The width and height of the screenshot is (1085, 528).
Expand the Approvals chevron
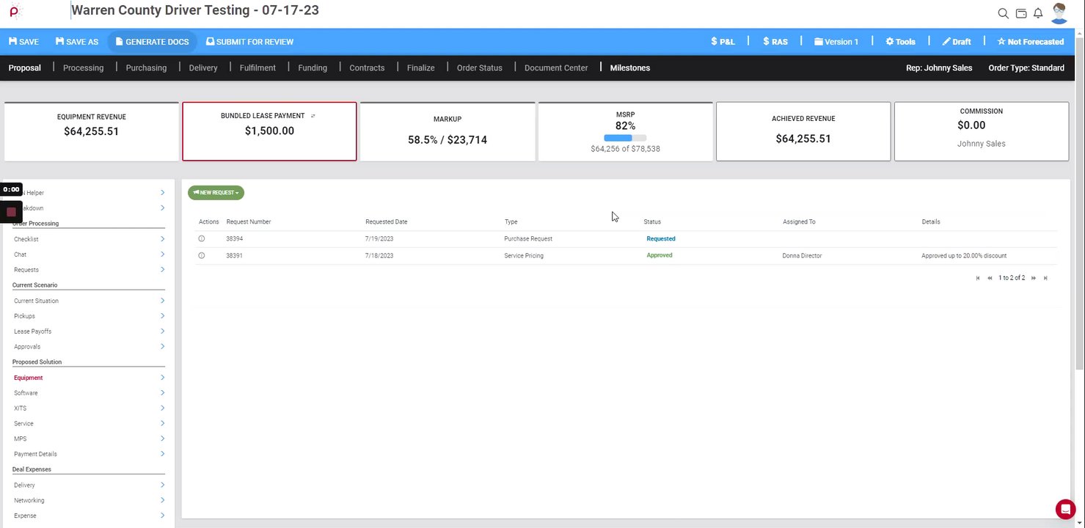162,347
